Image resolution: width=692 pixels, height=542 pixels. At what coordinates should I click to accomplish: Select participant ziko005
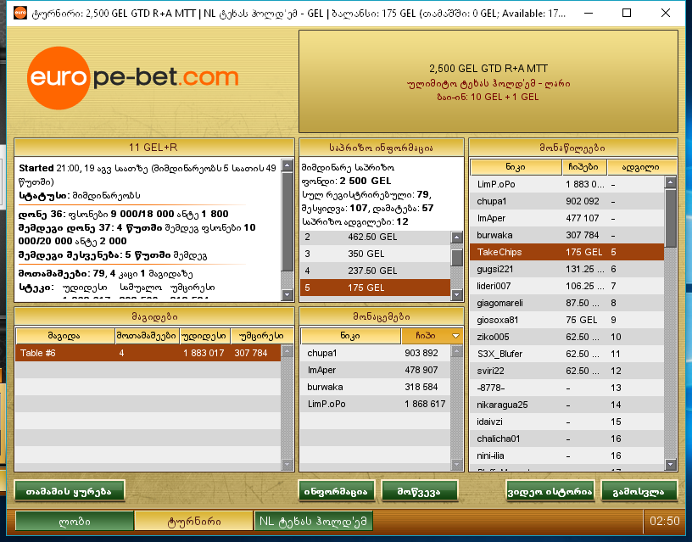567,337
